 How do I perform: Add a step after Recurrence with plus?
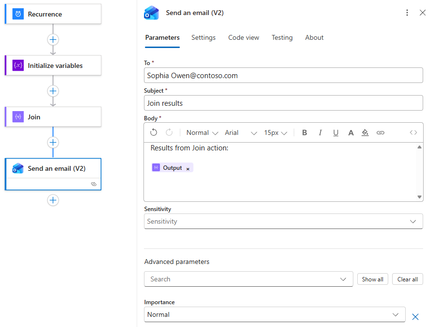(53, 40)
